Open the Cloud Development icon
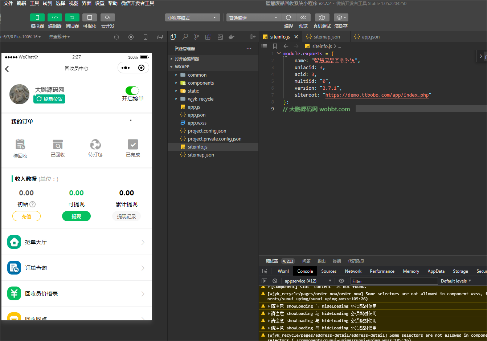This screenshot has height=341, width=487. [107, 17]
